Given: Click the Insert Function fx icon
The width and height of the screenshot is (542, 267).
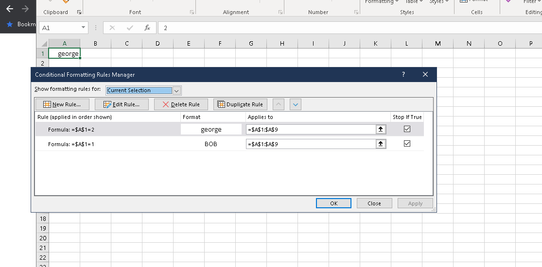Looking at the screenshot, I should [147, 28].
